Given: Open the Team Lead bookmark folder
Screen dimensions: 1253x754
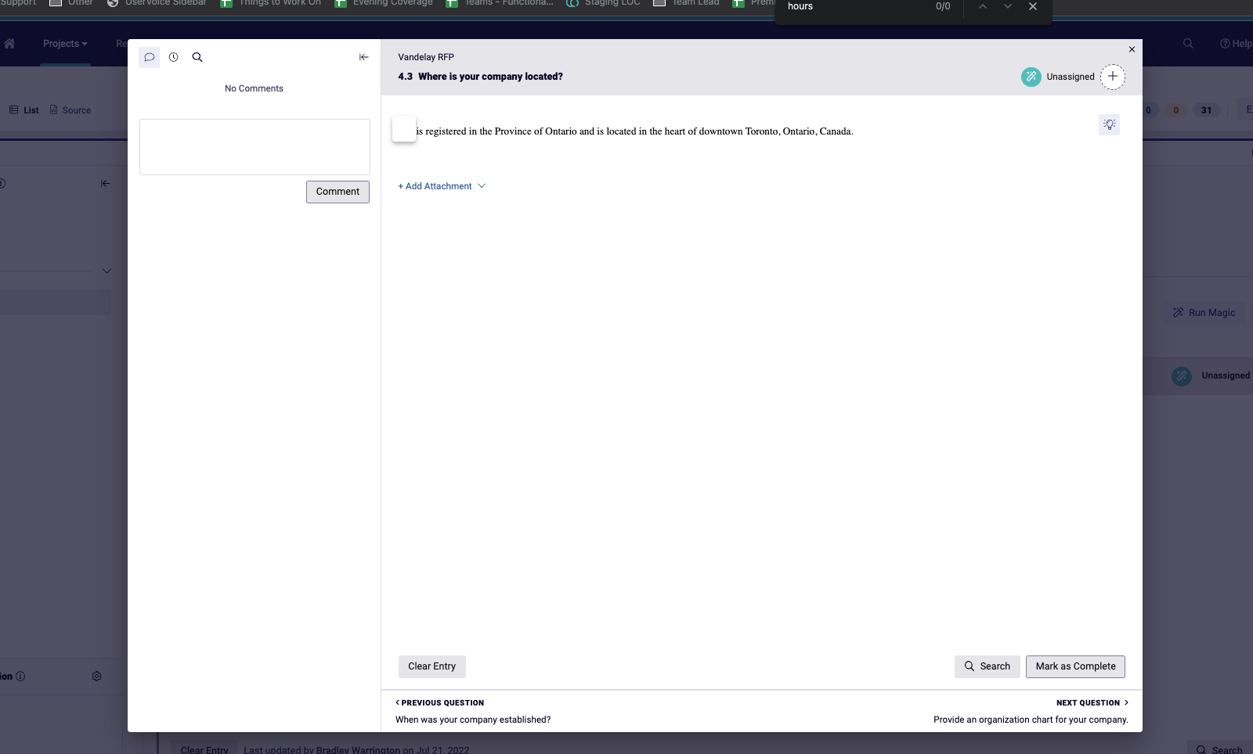Looking at the screenshot, I should click(x=686, y=3).
